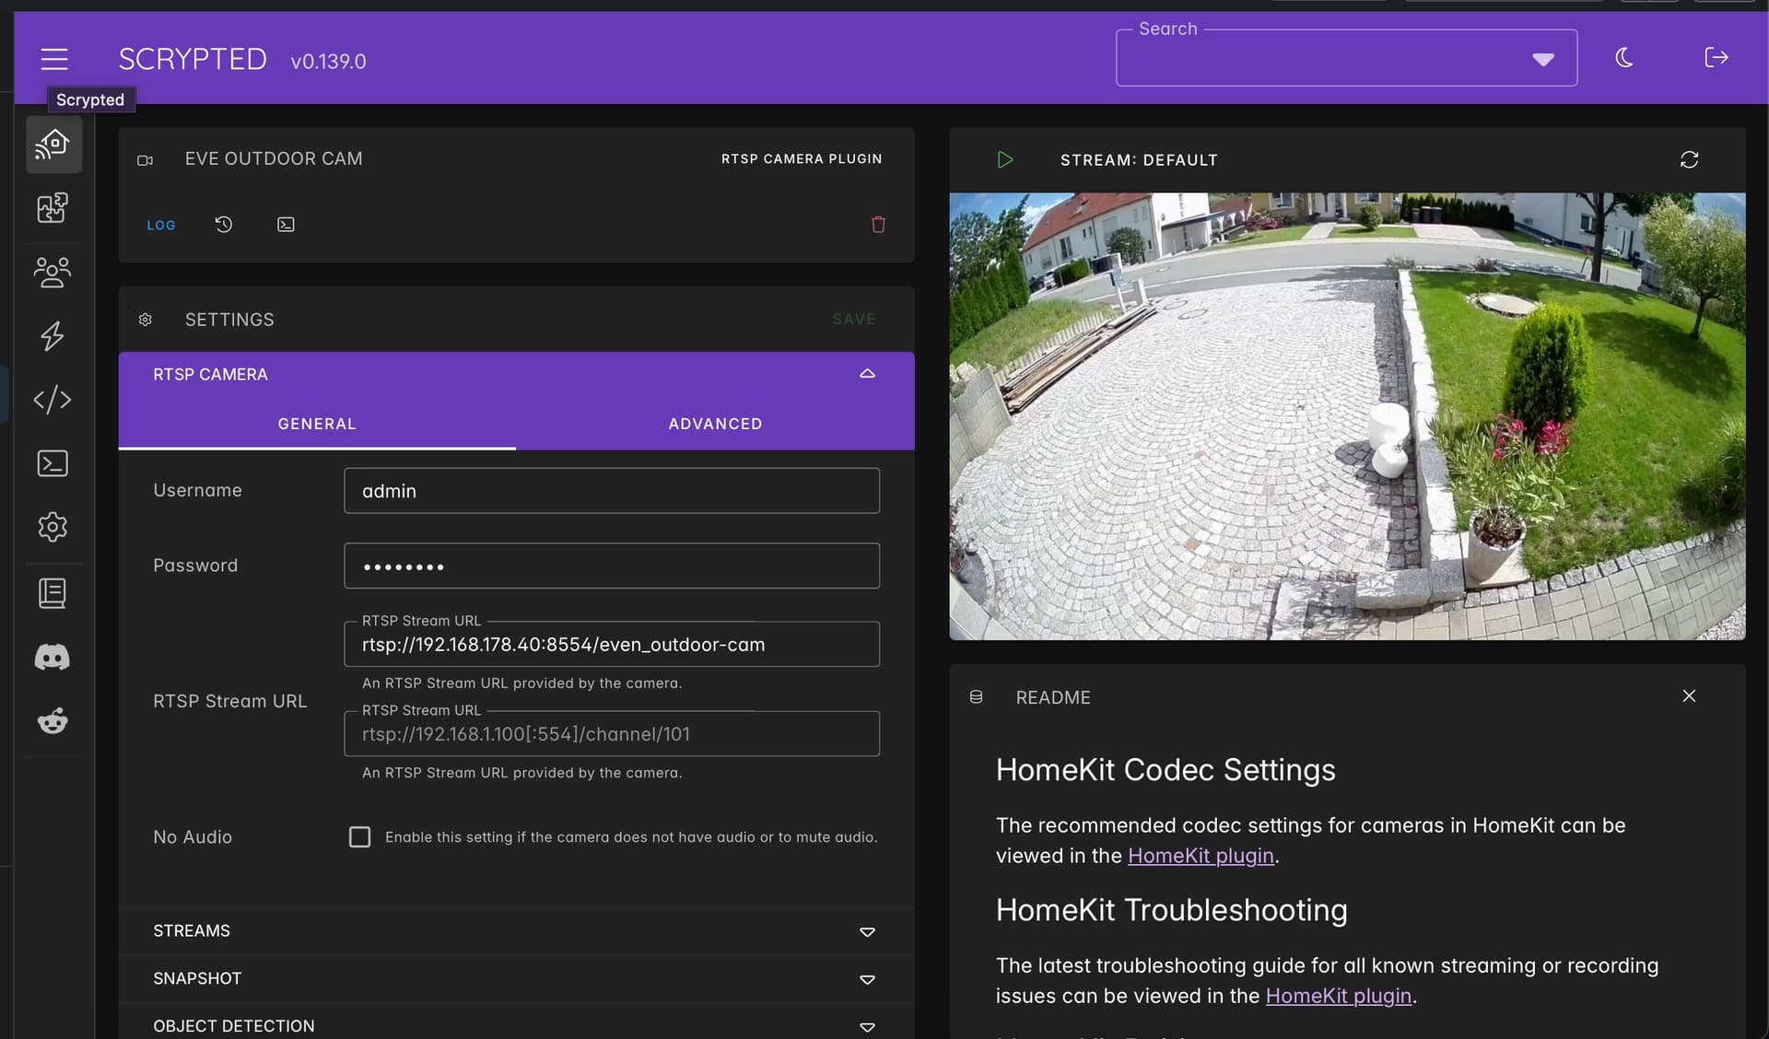1769x1039 pixels.
Task: Play the default stream
Action: [1005, 160]
